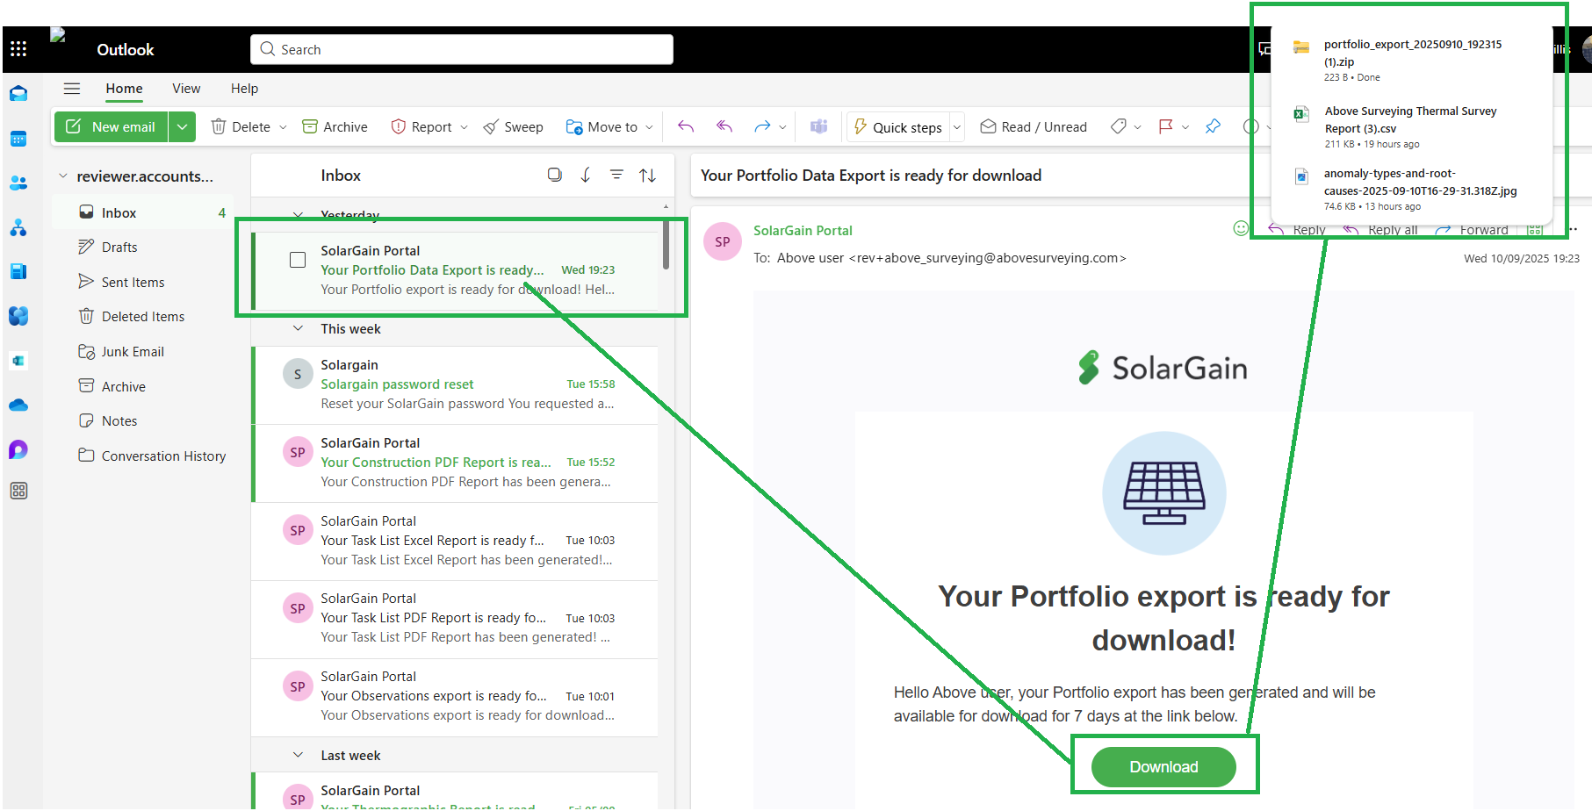Tick the checkbox on Portfolio Data Export email

coord(298,260)
